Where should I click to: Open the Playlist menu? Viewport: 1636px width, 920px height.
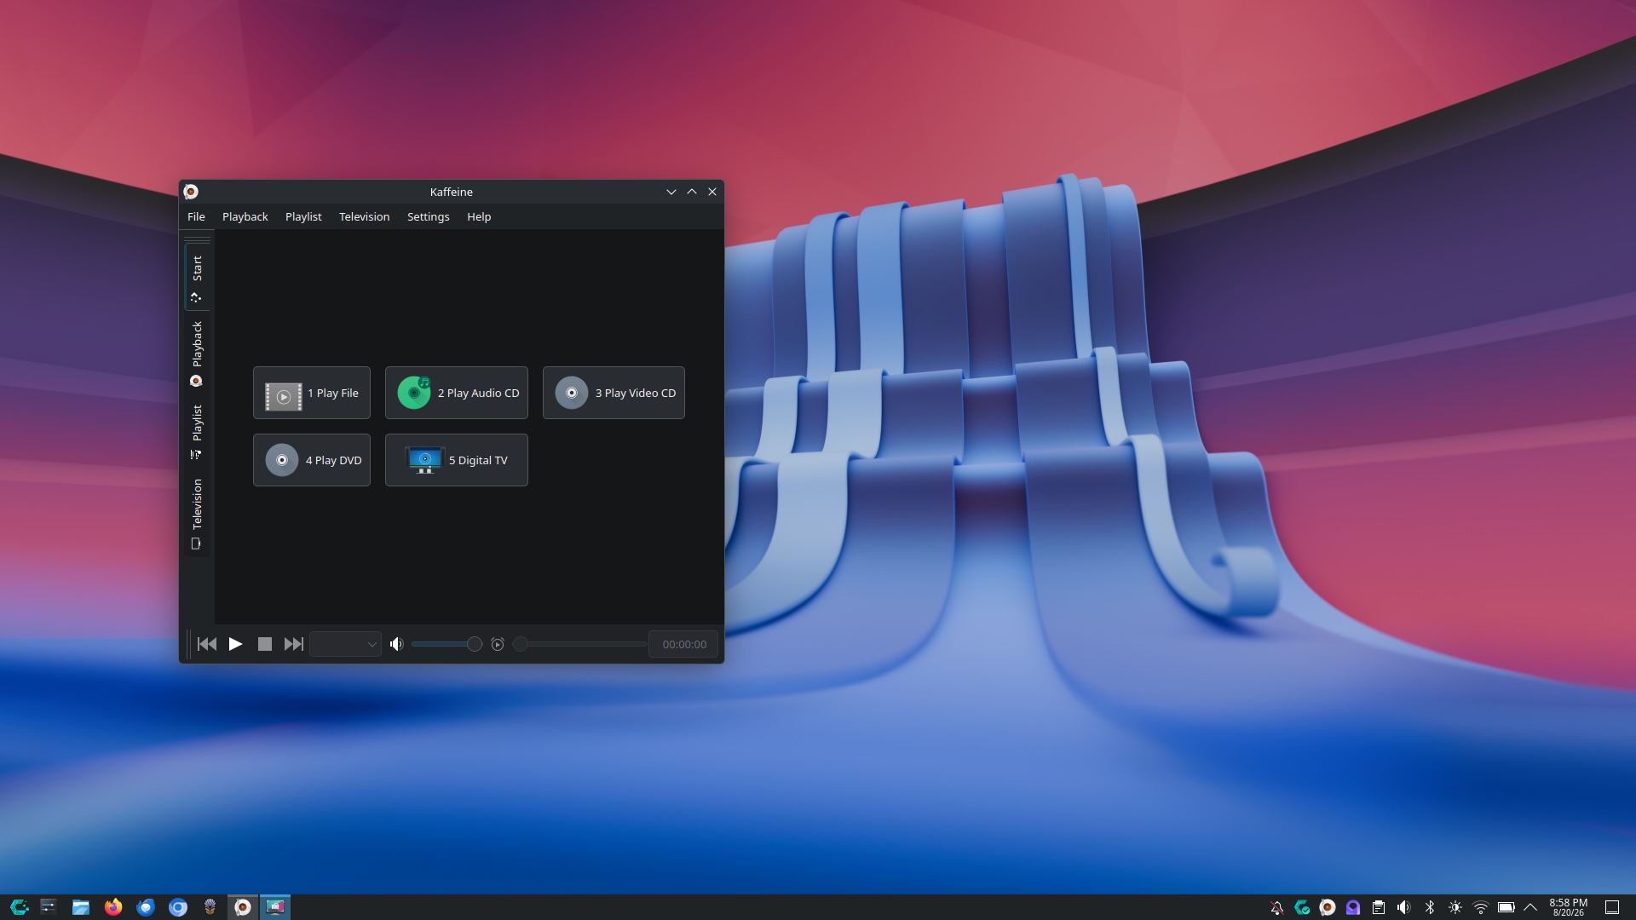click(x=303, y=216)
